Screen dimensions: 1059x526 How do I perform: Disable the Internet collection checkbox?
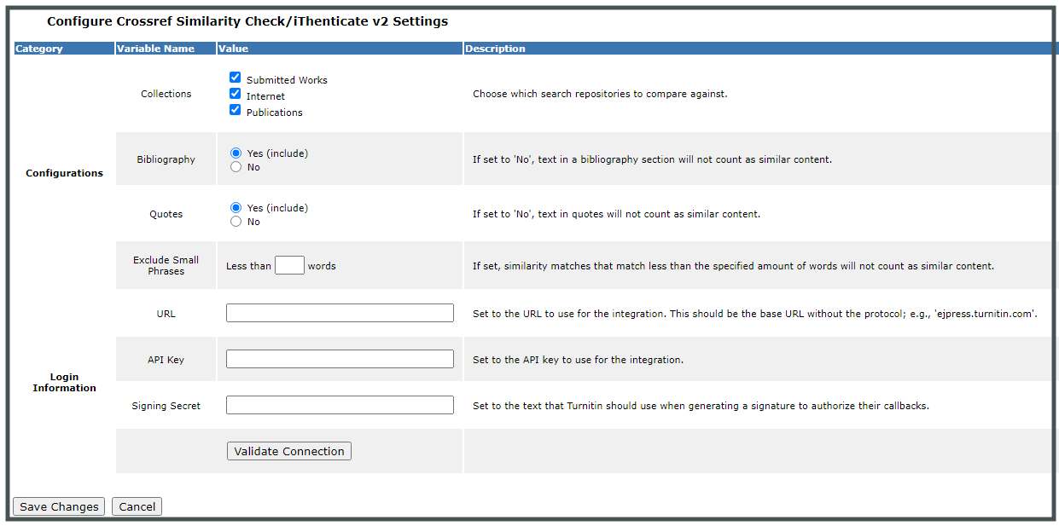pos(235,94)
